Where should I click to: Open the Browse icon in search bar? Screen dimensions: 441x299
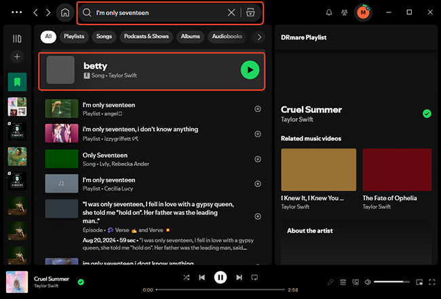(250, 12)
